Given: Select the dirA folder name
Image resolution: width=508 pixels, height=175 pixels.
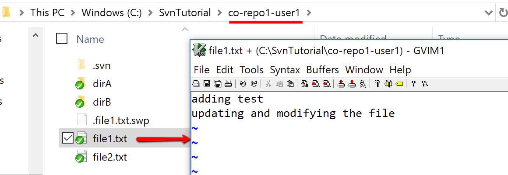Looking at the screenshot, I should (x=102, y=84).
